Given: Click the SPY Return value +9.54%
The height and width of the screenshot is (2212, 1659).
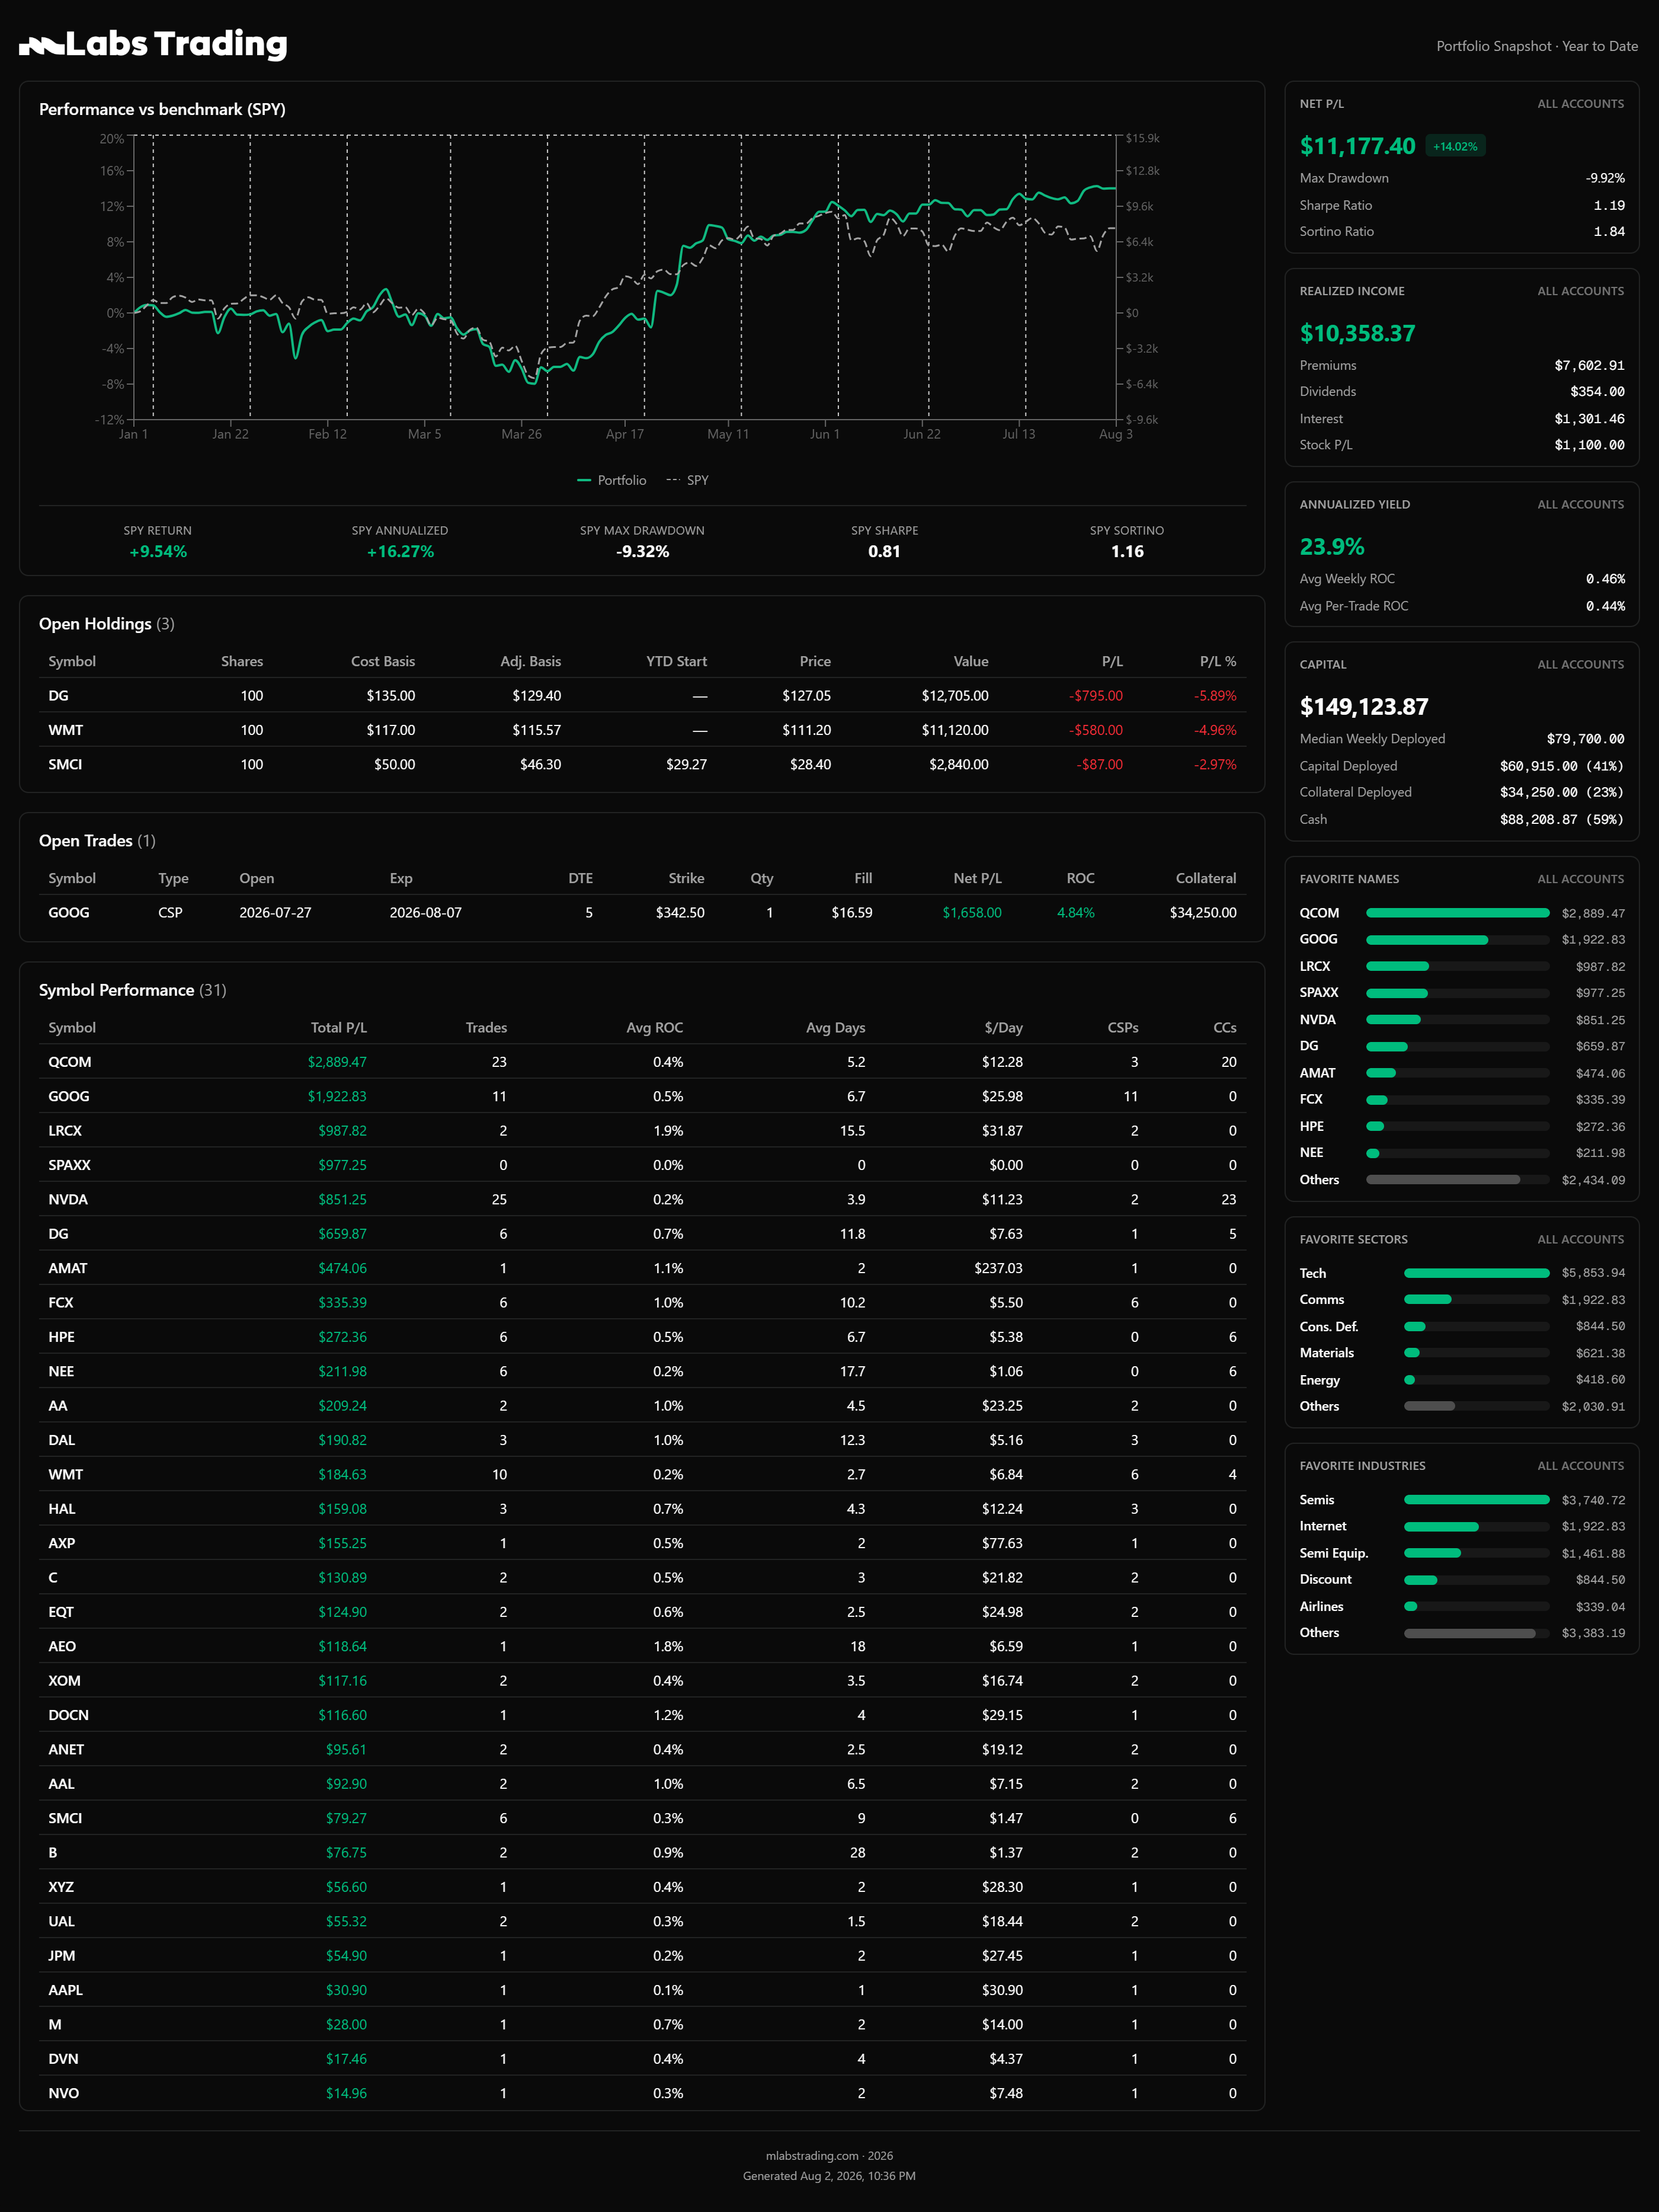Looking at the screenshot, I should click(x=158, y=551).
